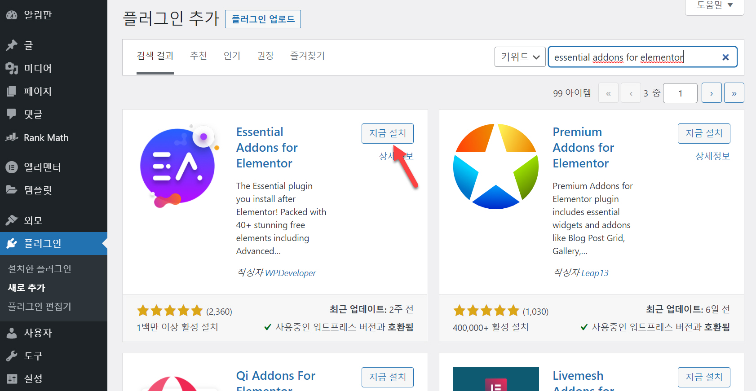Install Premium Addons with 지금 설치
This screenshot has width=756, height=391.
[704, 133]
